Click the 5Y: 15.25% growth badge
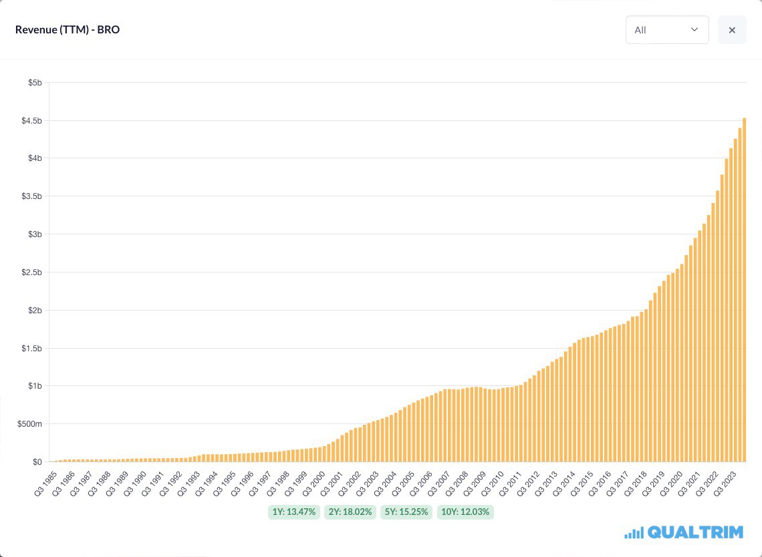This screenshot has width=762, height=557. point(406,512)
